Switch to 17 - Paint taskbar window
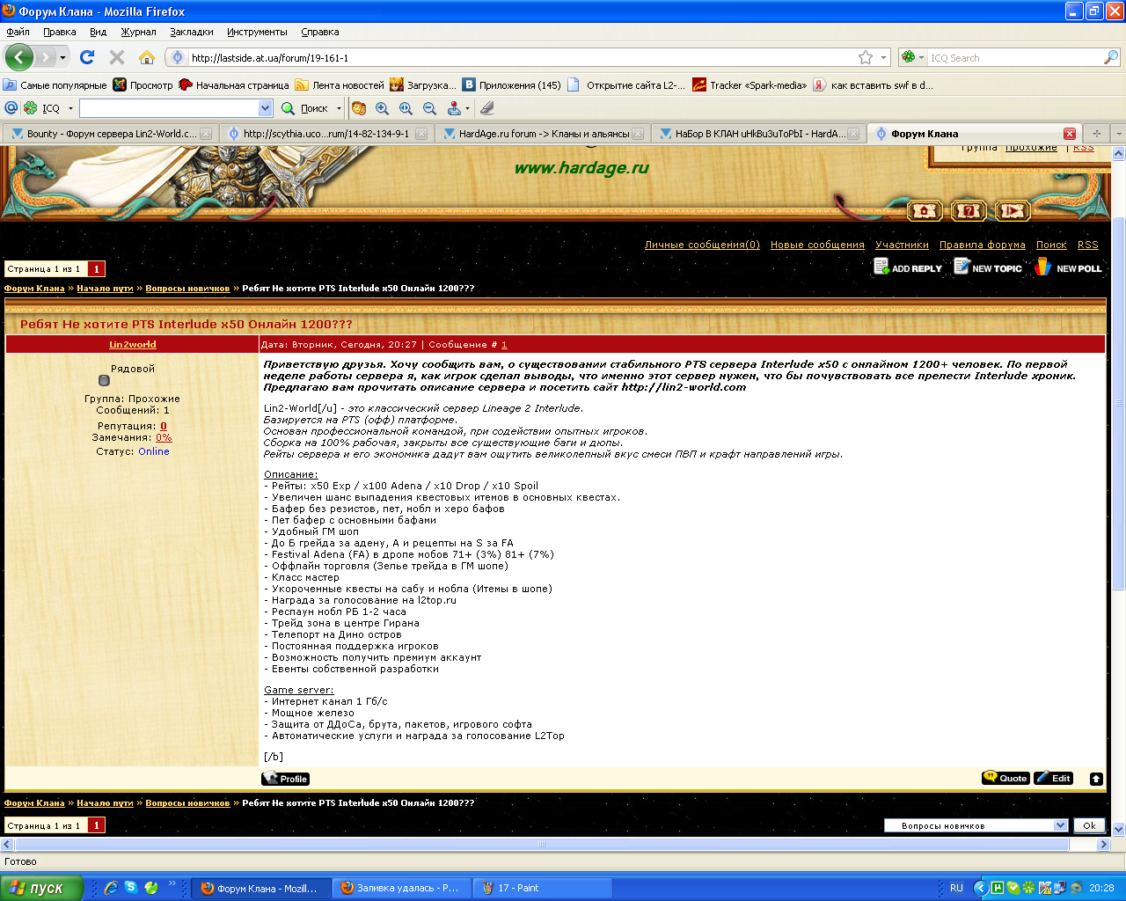This screenshot has width=1126, height=901. [542, 888]
